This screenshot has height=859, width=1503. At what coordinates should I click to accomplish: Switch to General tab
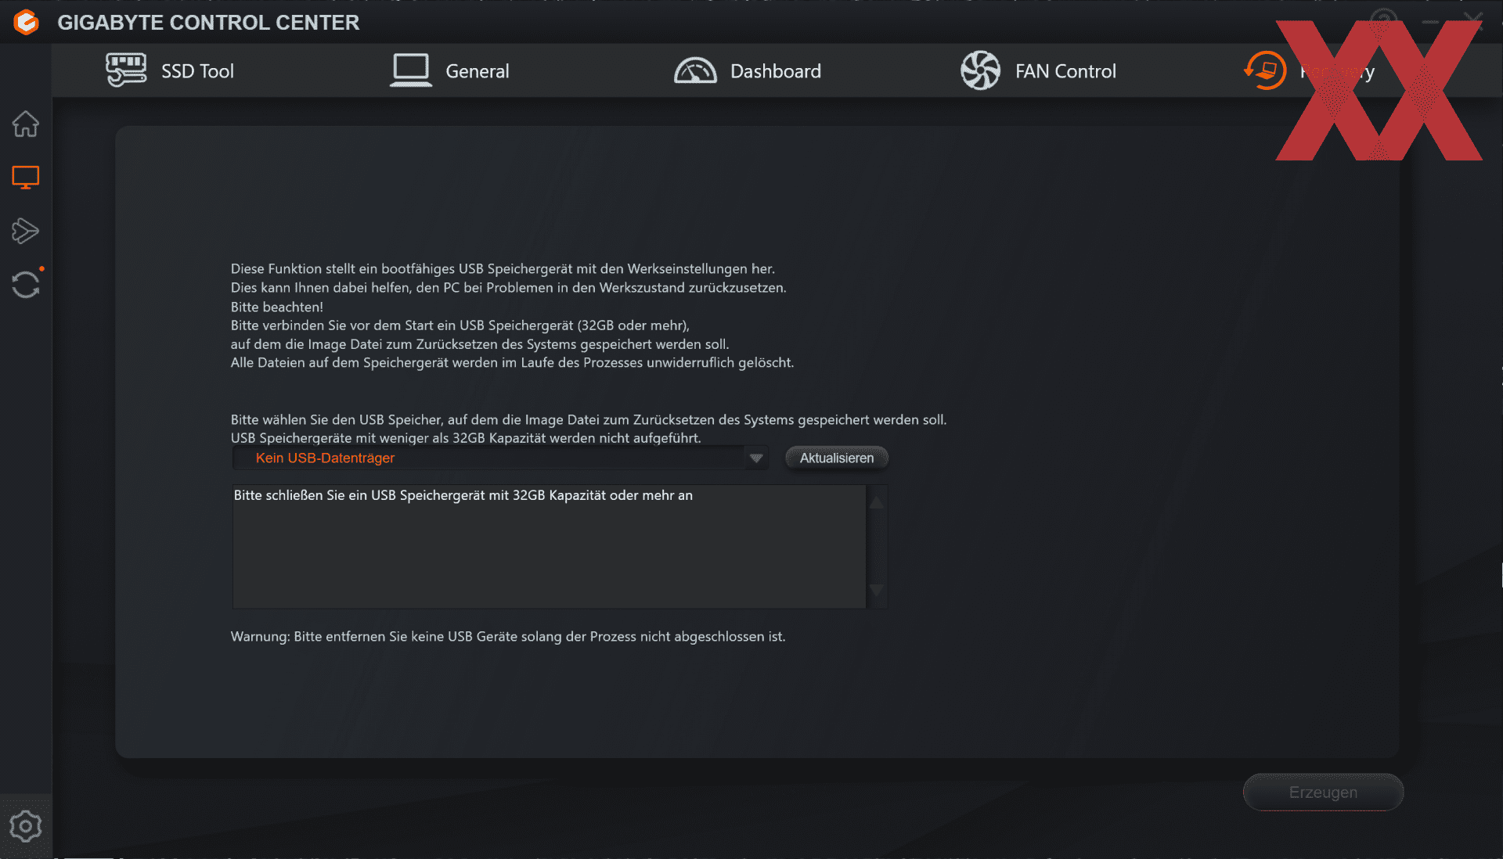click(x=450, y=70)
